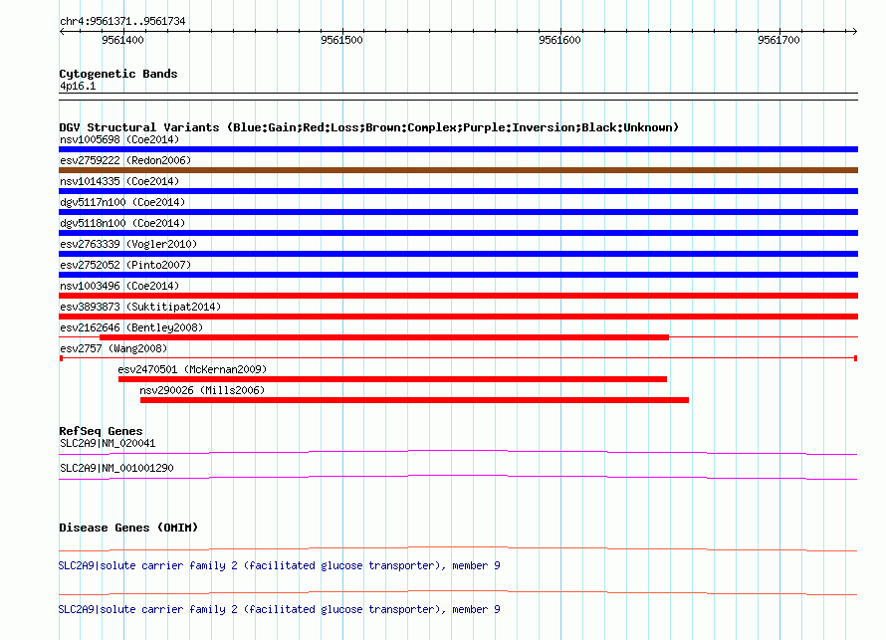Select the RefSeq Genes track title
The image size is (886, 640).
coord(101,431)
